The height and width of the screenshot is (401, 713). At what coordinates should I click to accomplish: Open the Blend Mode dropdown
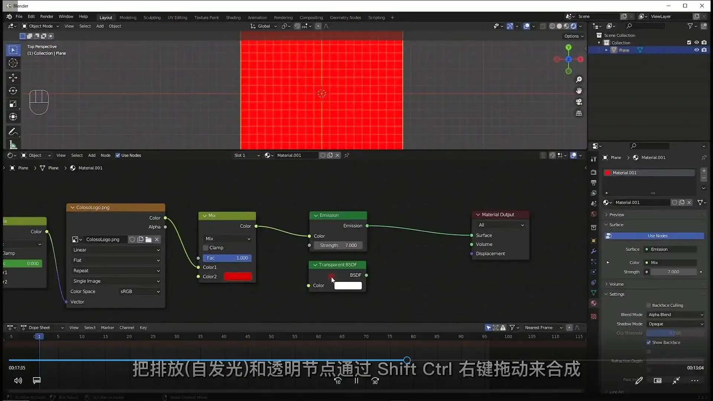coord(675,314)
